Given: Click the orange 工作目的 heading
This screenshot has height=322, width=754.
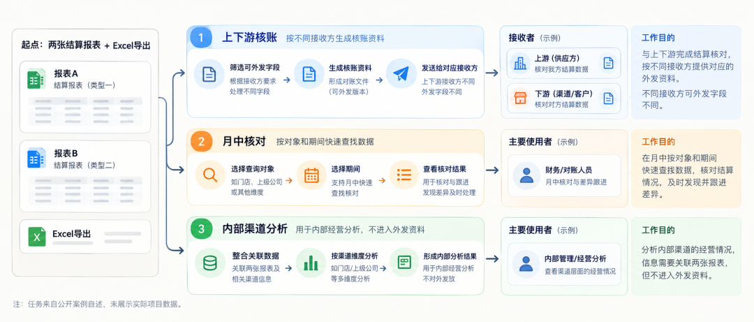Looking at the screenshot, I should tap(658, 142).
